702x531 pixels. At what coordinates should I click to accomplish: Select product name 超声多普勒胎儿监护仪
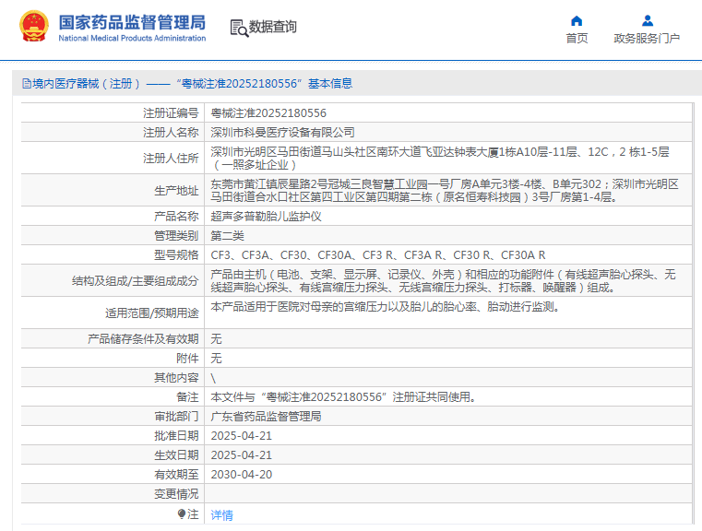[x=266, y=217]
